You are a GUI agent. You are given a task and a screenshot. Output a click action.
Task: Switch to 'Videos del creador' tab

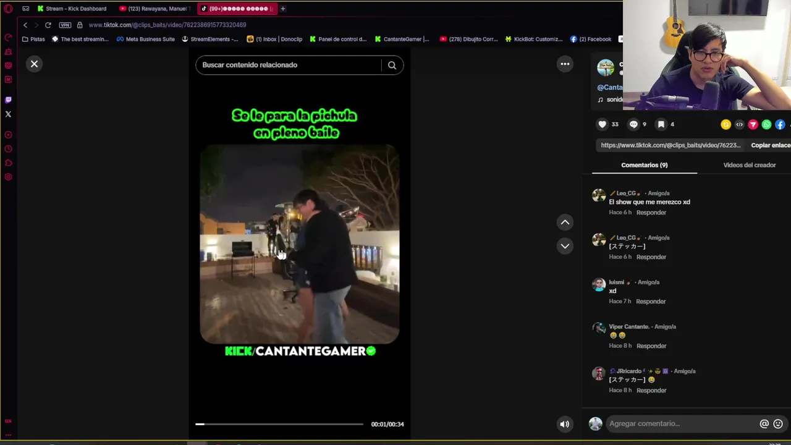[750, 165]
